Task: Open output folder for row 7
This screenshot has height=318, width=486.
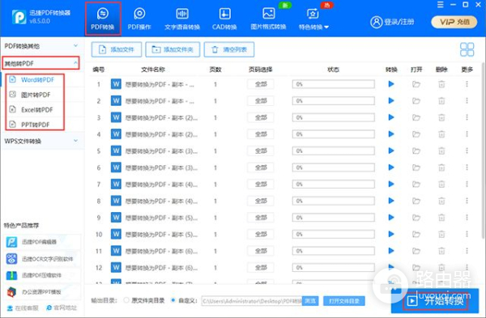Action: tap(416, 184)
